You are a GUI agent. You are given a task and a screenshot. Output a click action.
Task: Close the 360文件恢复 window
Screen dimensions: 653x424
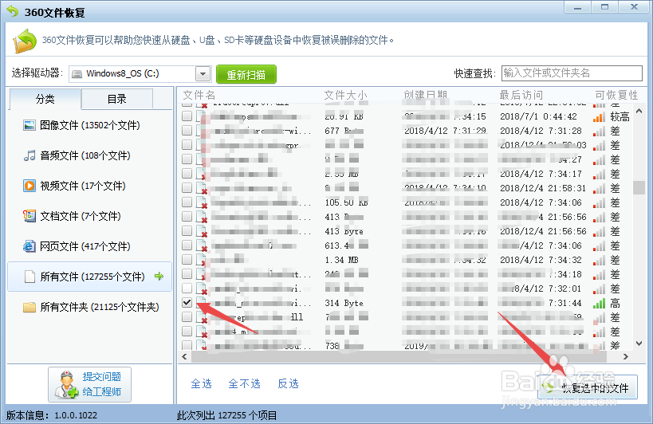(x=634, y=7)
